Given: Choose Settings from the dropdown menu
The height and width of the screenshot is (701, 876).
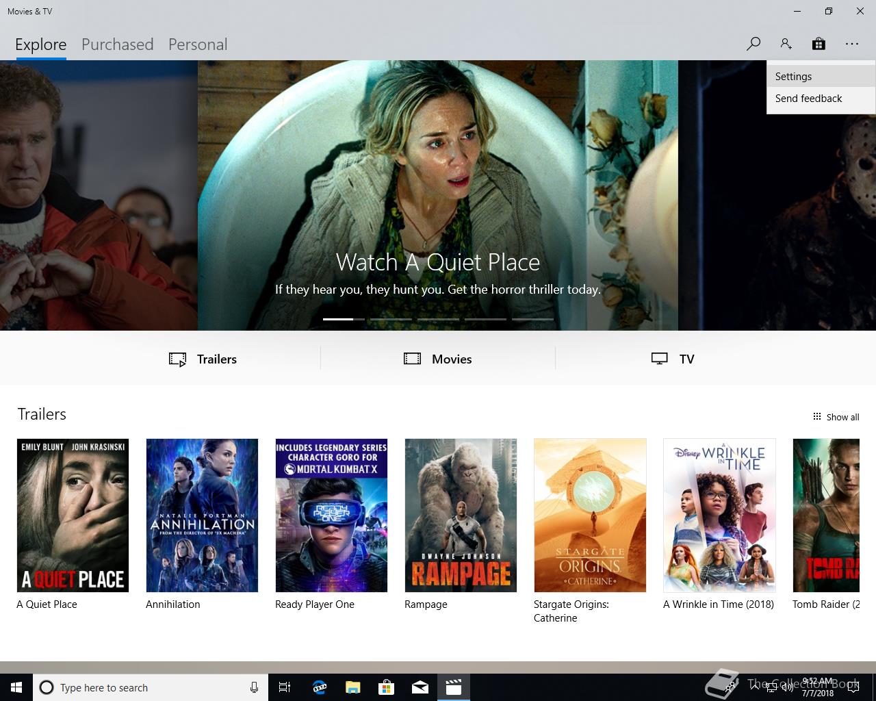Looking at the screenshot, I should 821,77.
